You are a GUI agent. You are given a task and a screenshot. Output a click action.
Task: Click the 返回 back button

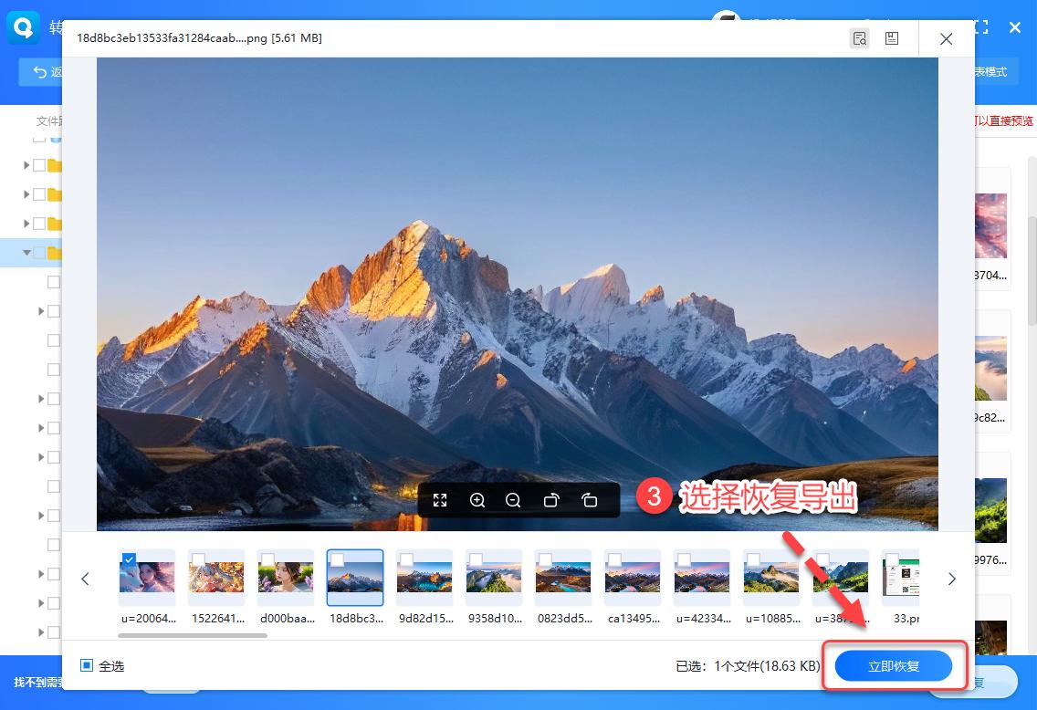(44, 71)
